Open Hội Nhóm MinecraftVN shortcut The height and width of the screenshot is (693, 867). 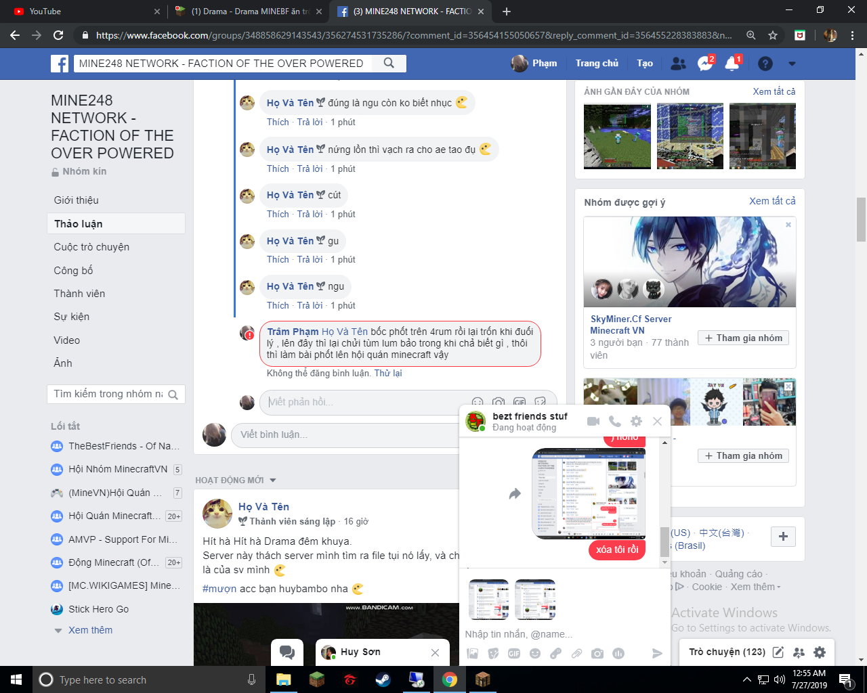point(118,469)
